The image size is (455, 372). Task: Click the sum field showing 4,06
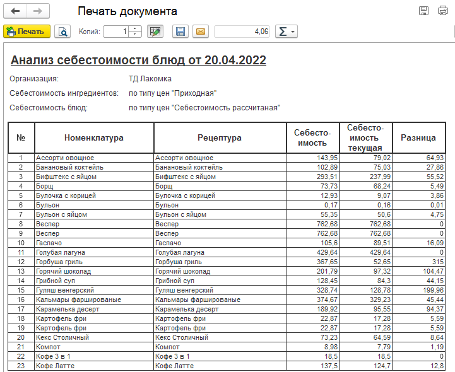(242, 31)
